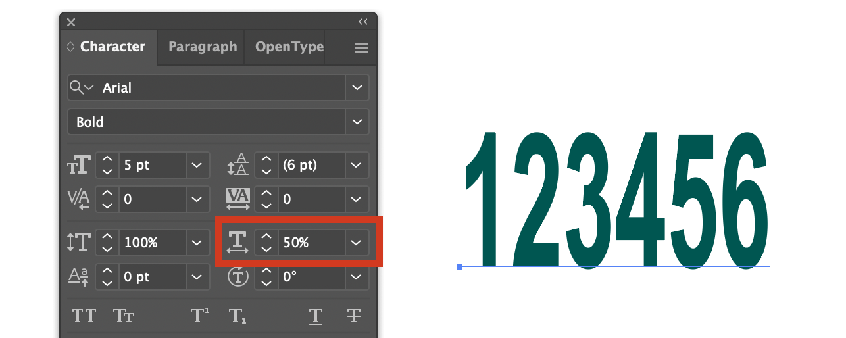Click the leading icon
Viewport: 846px width, 338px height.
click(238, 165)
